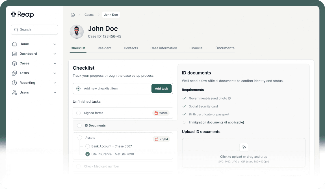Screen dimensions: 325x189
Task: Click the Users people icon in sidebar
Action: point(14,93)
